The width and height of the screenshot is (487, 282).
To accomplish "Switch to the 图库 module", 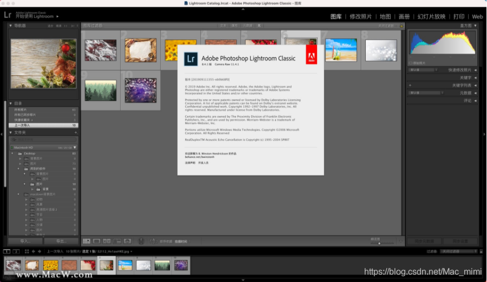I will click(x=335, y=17).
